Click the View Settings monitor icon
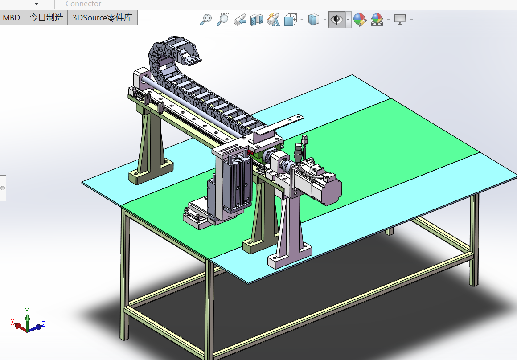 pyautogui.click(x=400, y=19)
